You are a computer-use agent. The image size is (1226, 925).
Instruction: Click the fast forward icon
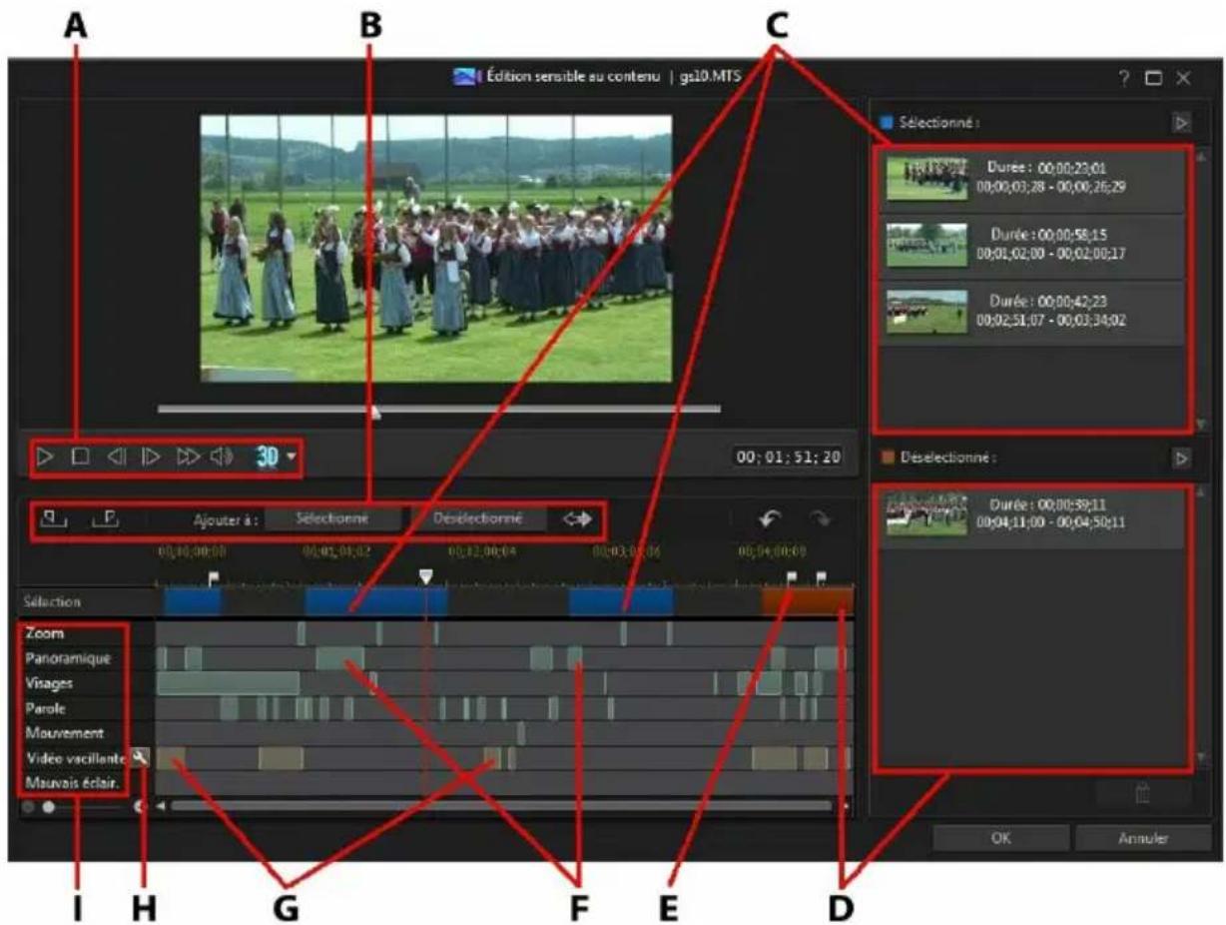187,458
